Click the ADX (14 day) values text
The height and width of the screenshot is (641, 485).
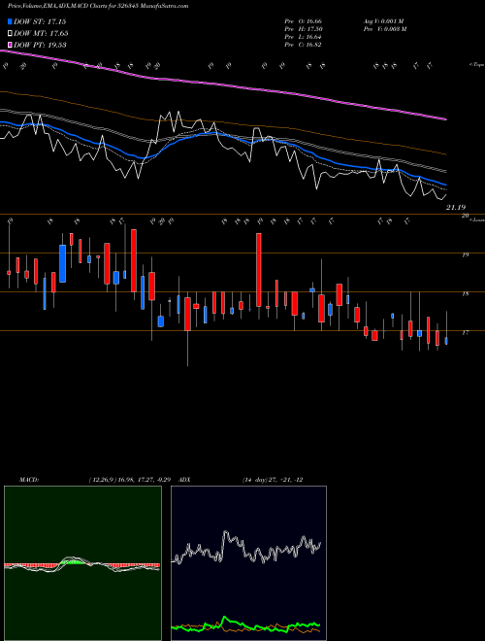tap(273, 480)
